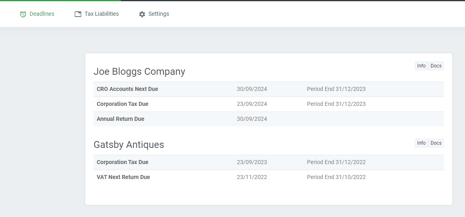Open Docs for Joe Bloggs Company
This screenshot has width=465, height=217.
tap(436, 66)
